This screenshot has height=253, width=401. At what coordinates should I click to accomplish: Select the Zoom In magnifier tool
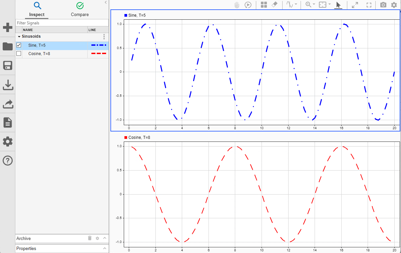(x=309, y=5)
